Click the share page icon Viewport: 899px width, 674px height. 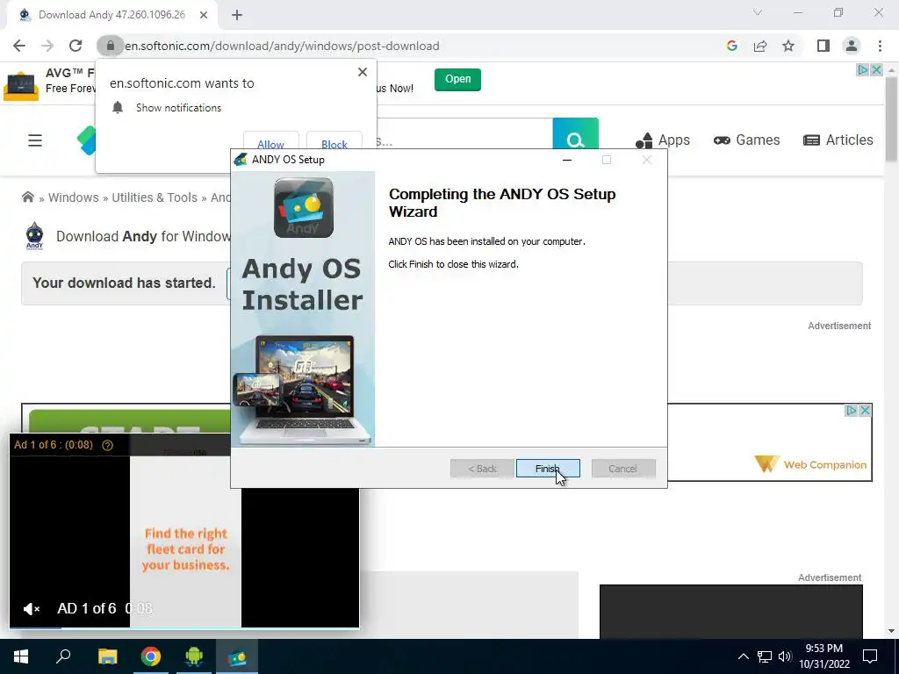tap(760, 46)
